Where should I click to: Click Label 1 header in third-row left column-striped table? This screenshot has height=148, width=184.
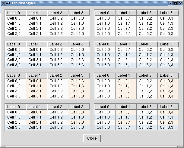[x=37, y=76]
